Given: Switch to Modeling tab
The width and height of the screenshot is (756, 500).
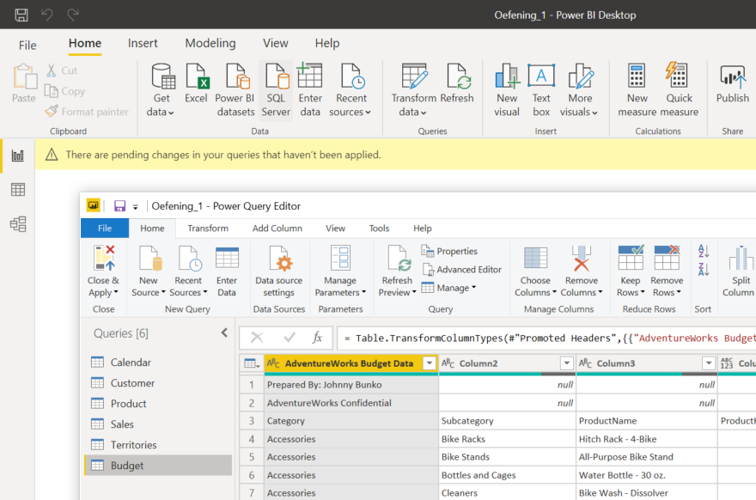Looking at the screenshot, I should click(x=210, y=44).
